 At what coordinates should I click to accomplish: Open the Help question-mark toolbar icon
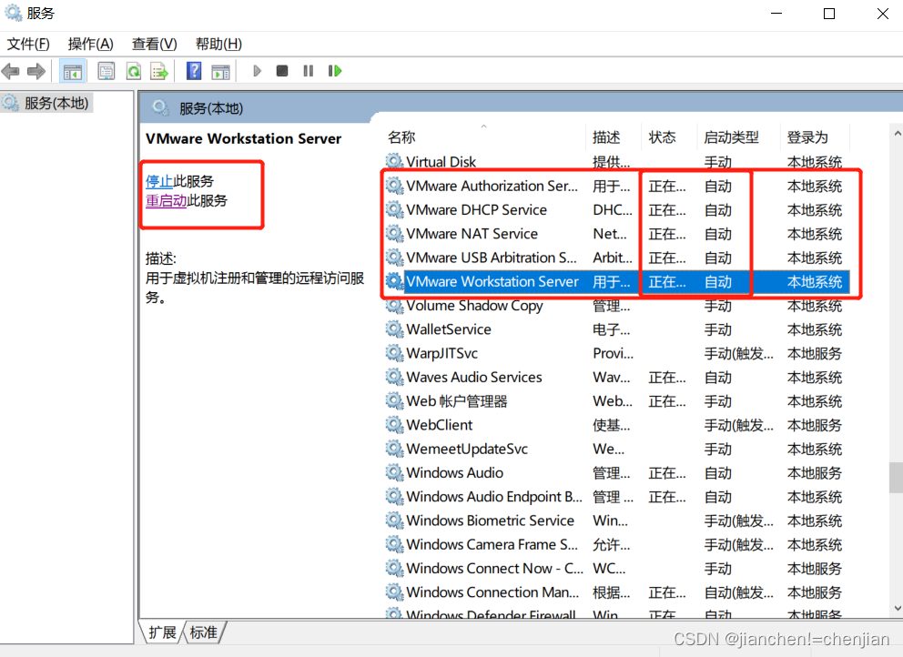[x=194, y=71]
